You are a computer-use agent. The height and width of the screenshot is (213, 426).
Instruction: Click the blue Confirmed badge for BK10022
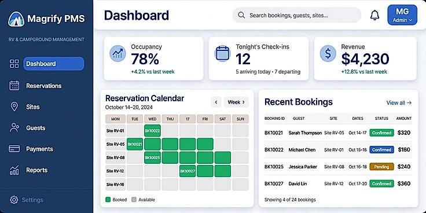pyautogui.click(x=381, y=150)
